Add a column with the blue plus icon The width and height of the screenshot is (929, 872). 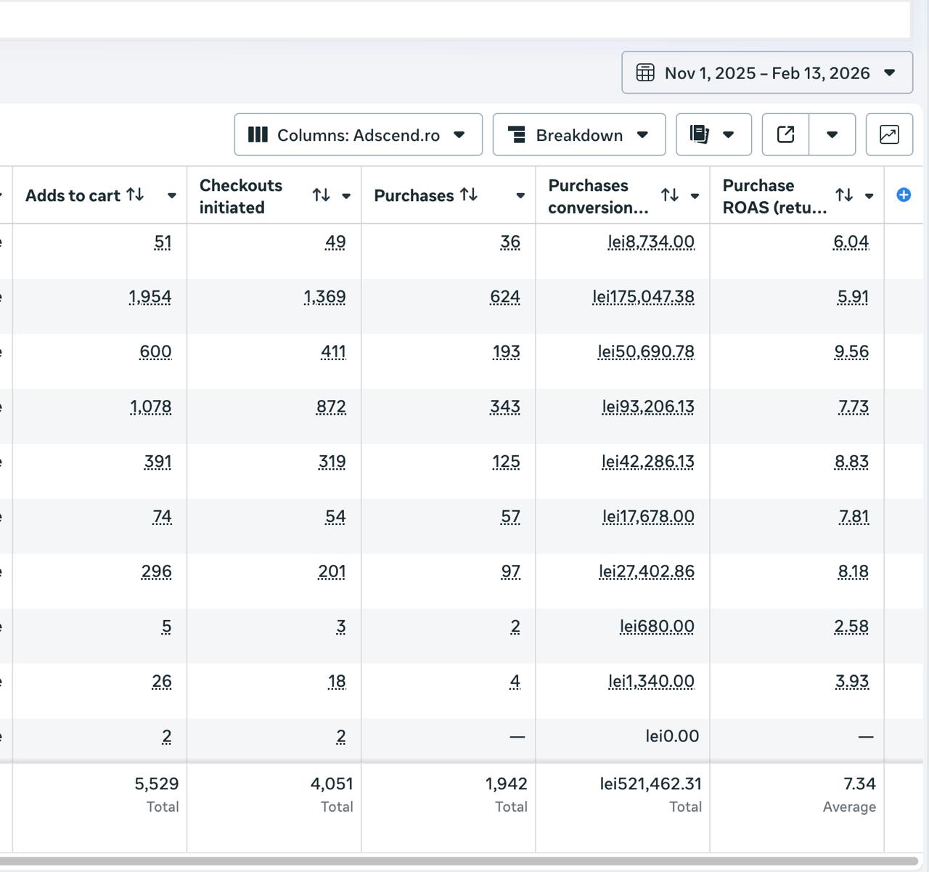click(904, 195)
